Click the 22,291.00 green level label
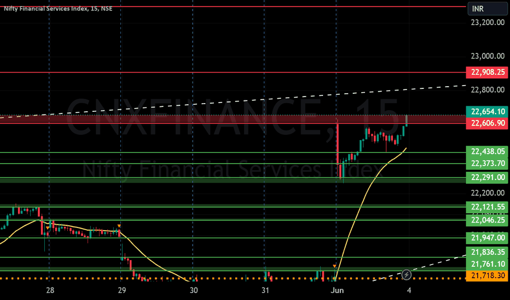The width and height of the screenshot is (510, 300). coord(487,177)
